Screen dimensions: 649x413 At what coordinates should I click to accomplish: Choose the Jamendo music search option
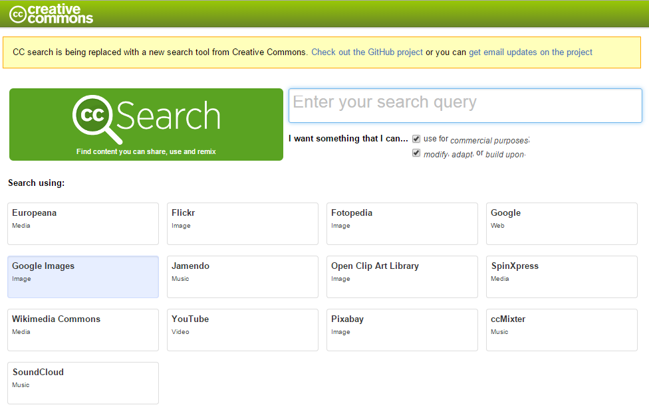pos(243,277)
